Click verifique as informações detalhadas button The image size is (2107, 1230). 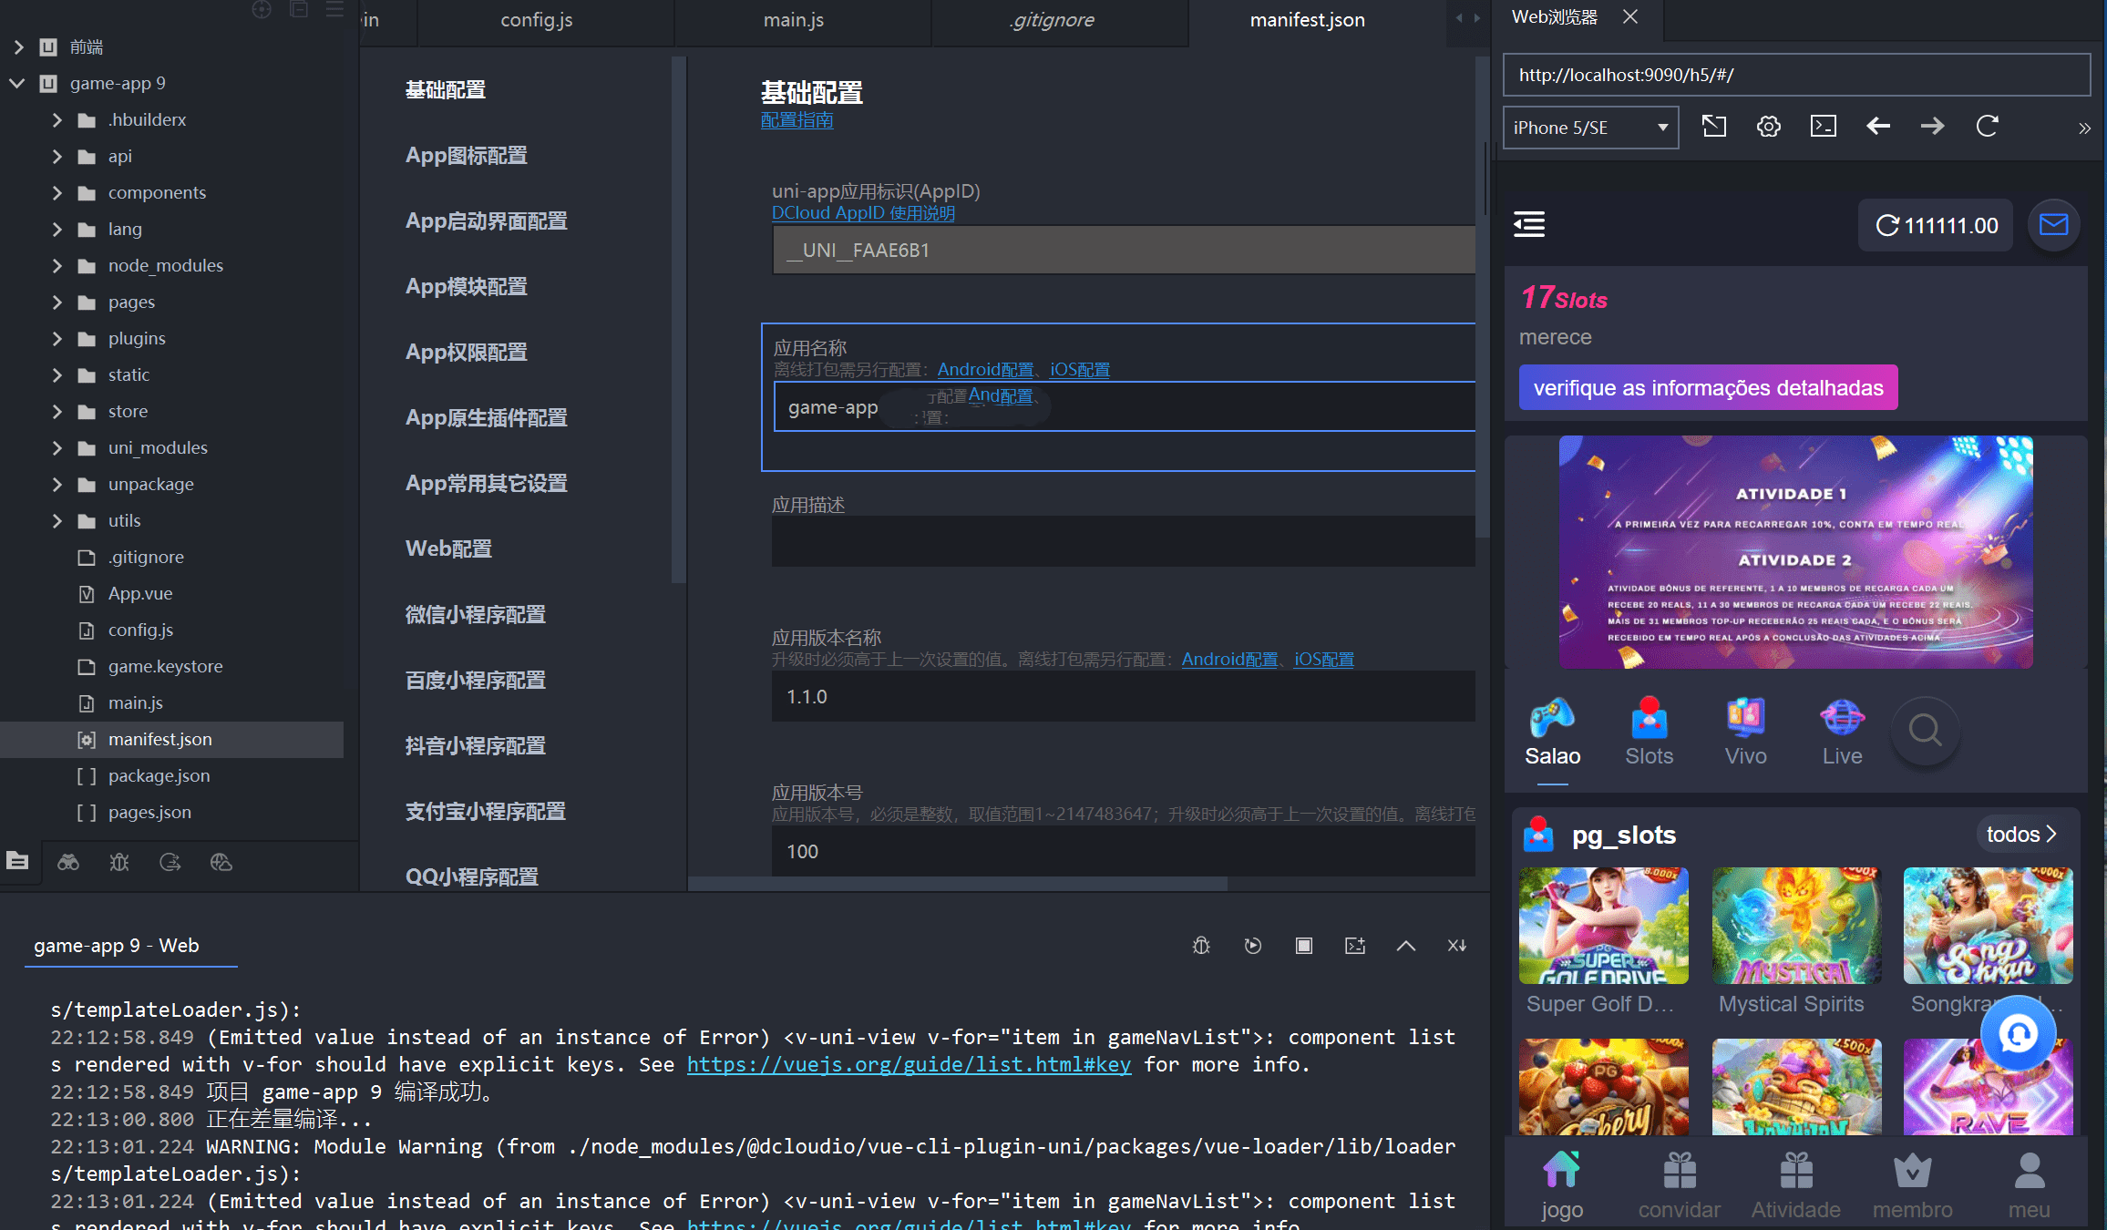tap(1708, 388)
